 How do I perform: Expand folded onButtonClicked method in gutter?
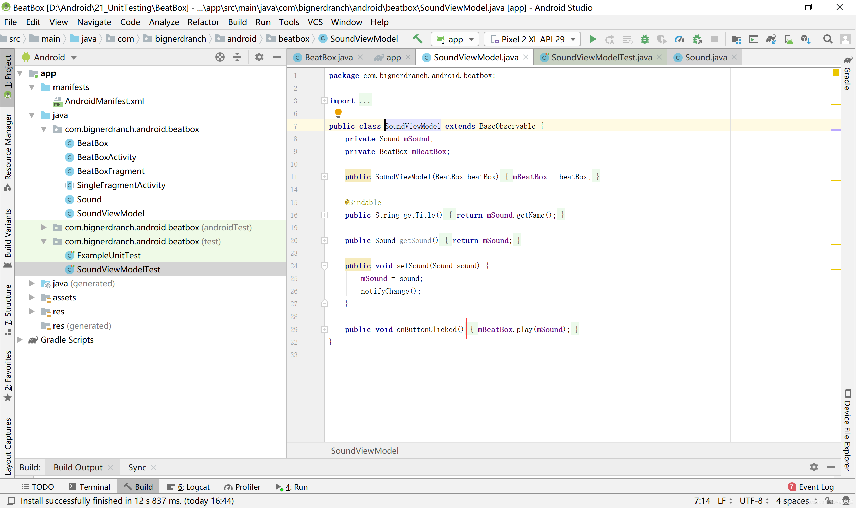[325, 329]
